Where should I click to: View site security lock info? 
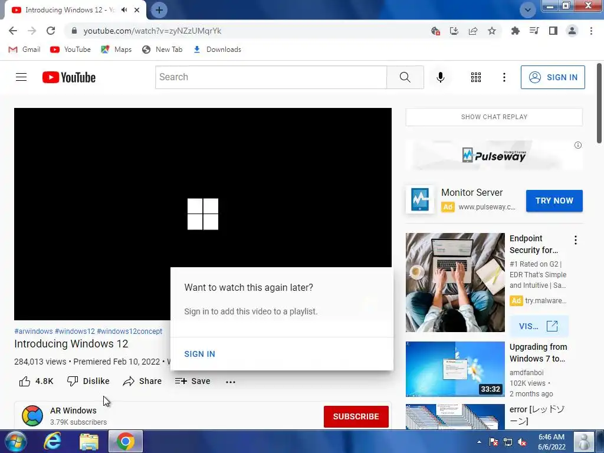pos(74,31)
